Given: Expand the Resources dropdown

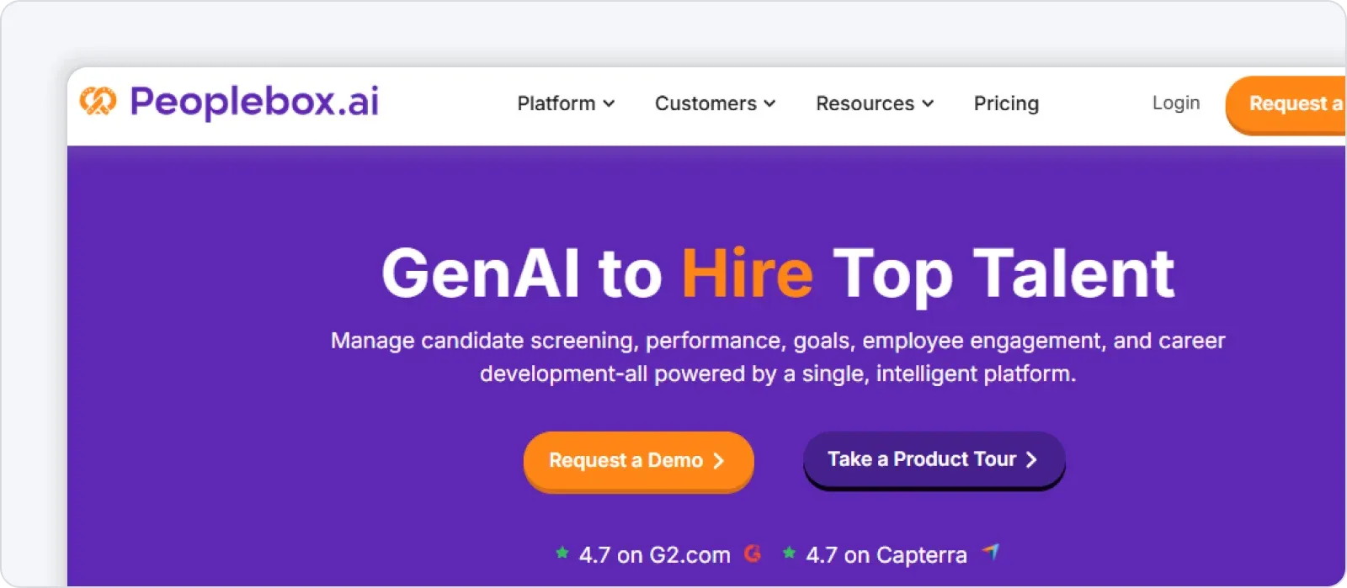Looking at the screenshot, I should pos(874,103).
